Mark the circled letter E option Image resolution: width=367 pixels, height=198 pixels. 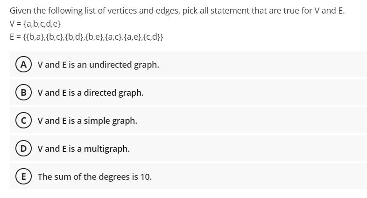pyautogui.click(x=23, y=177)
